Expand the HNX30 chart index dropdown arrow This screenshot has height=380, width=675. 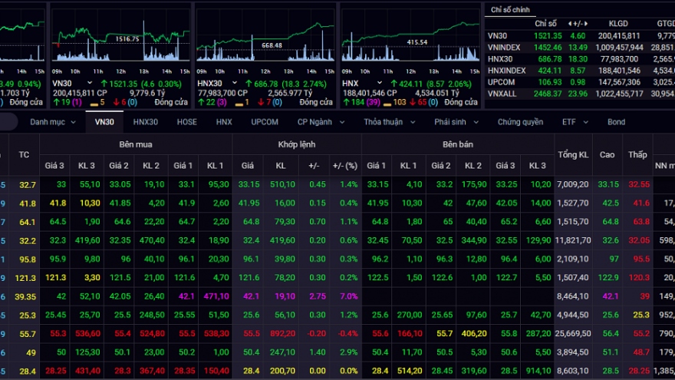click(236, 82)
